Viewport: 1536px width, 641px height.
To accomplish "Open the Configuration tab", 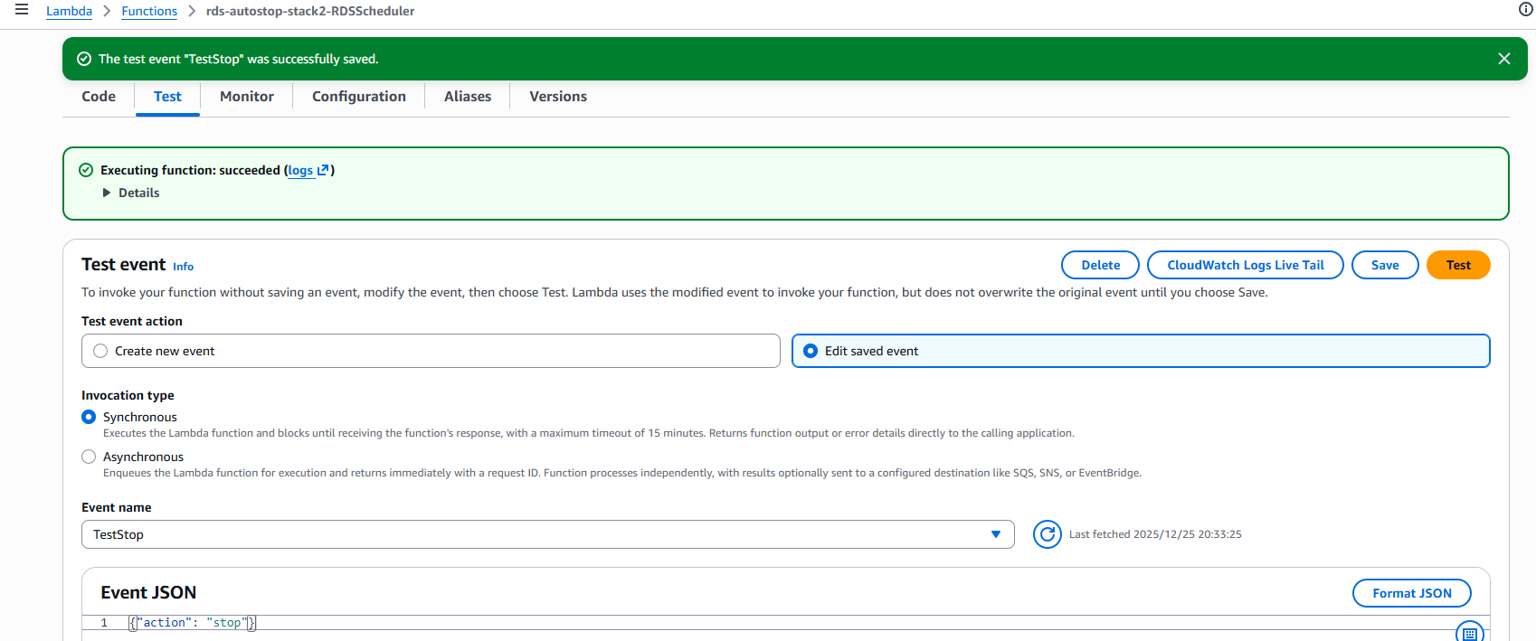I will coord(359,97).
